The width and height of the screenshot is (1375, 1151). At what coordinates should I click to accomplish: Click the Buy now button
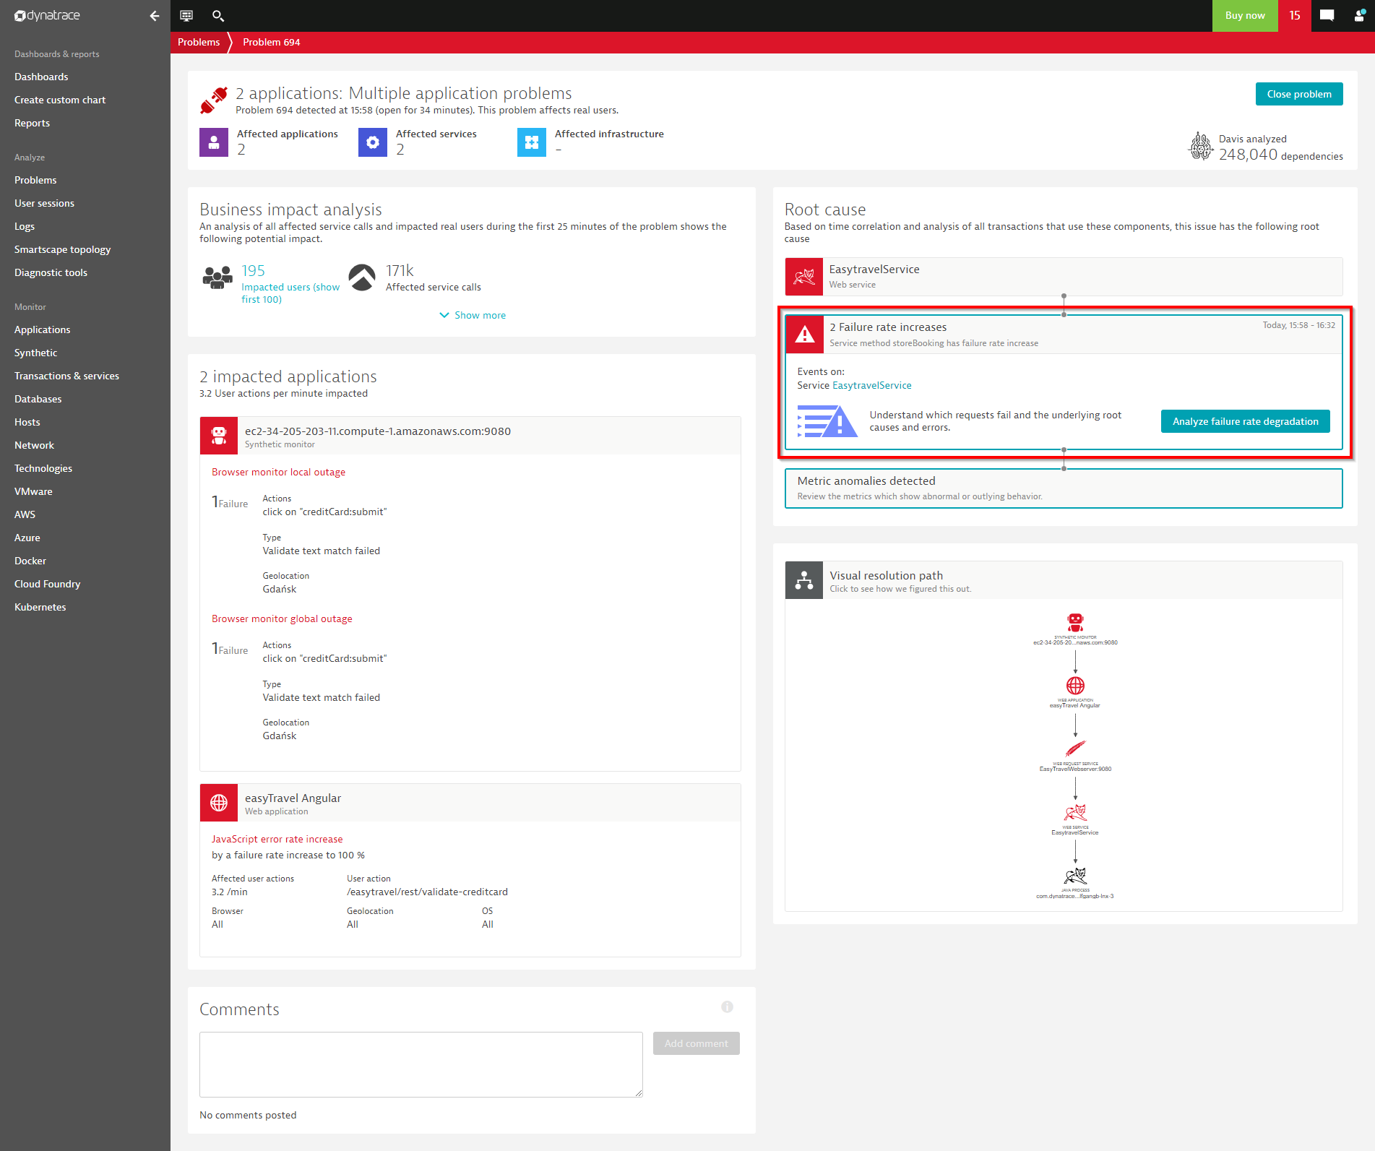pyautogui.click(x=1245, y=15)
